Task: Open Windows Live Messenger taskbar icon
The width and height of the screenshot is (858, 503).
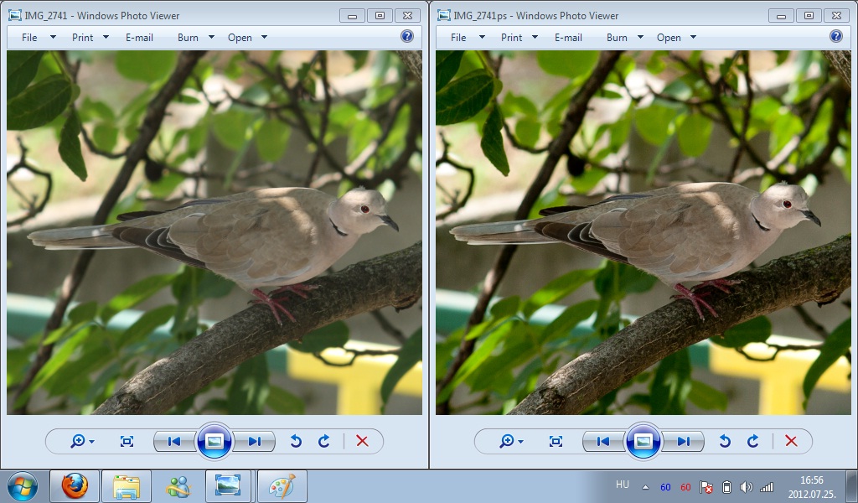Action: 178,486
